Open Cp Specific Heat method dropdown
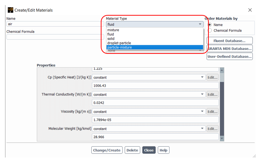The image size is (263, 159). point(148,77)
